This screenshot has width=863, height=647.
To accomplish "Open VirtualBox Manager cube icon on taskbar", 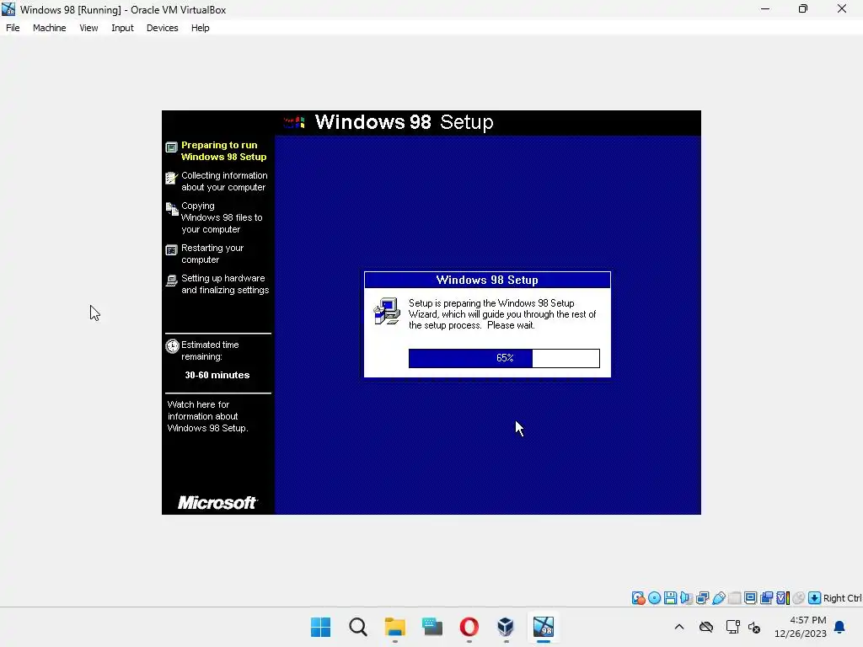I will (x=506, y=627).
